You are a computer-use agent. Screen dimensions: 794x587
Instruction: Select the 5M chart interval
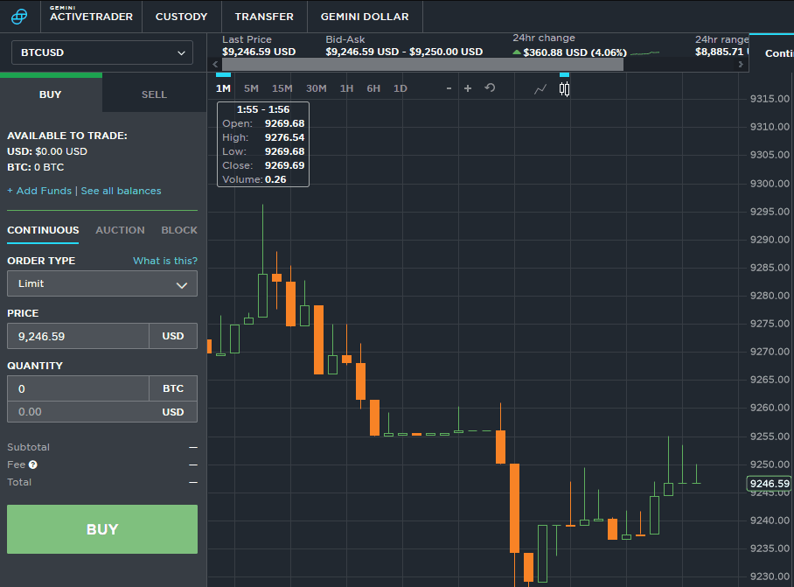[251, 88]
